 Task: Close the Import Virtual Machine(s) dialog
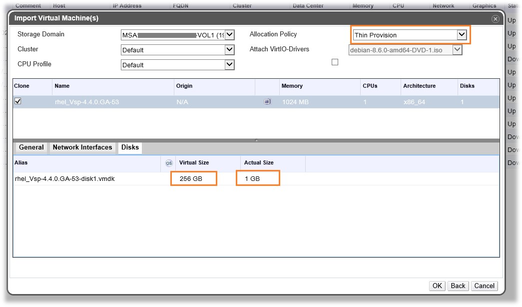coord(495,19)
